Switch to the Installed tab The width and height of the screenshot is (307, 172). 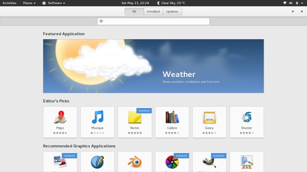[x=153, y=12]
